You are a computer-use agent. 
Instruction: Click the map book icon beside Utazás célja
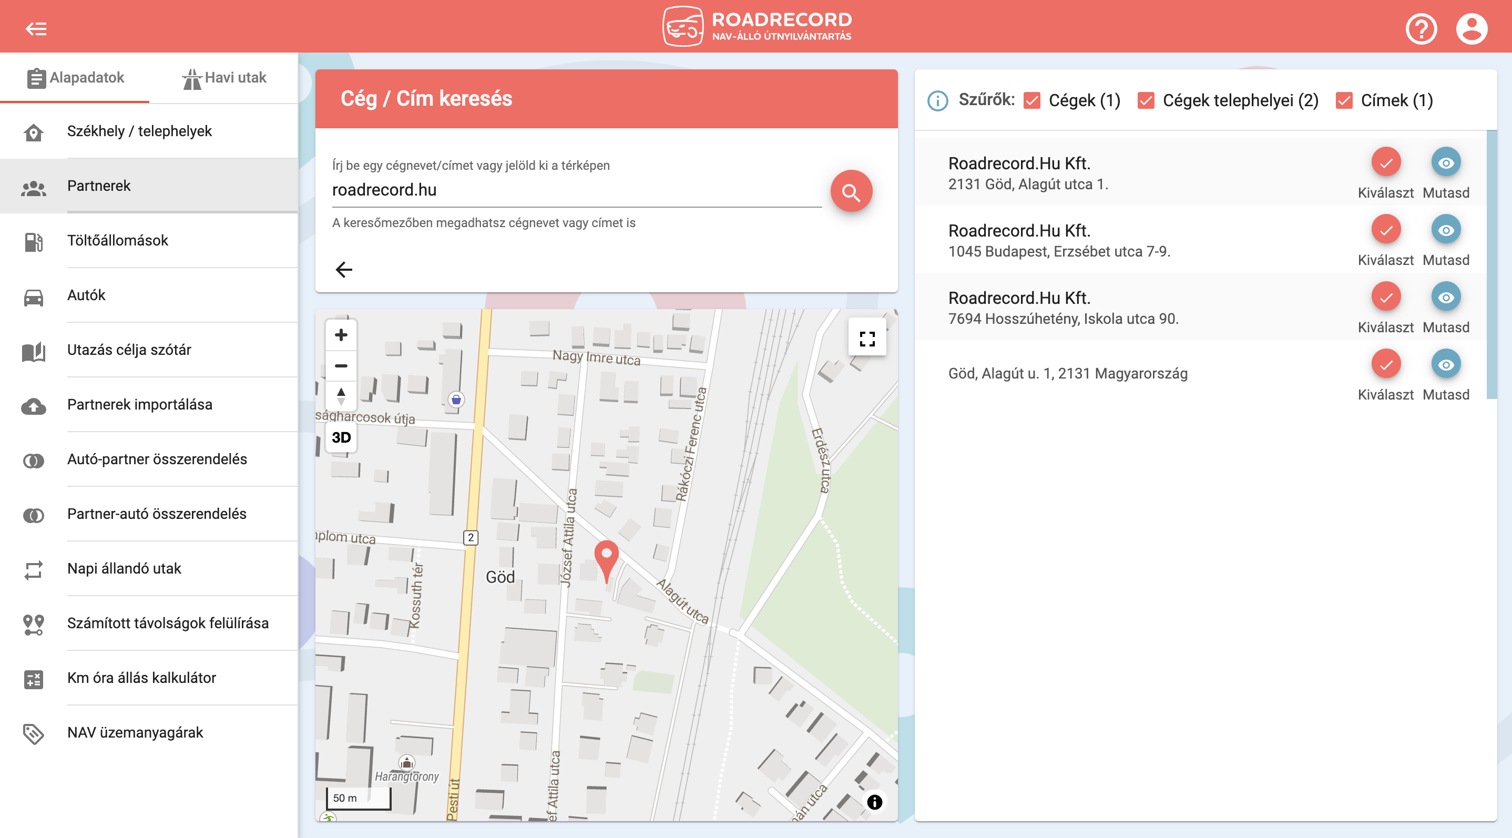tap(34, 352)
